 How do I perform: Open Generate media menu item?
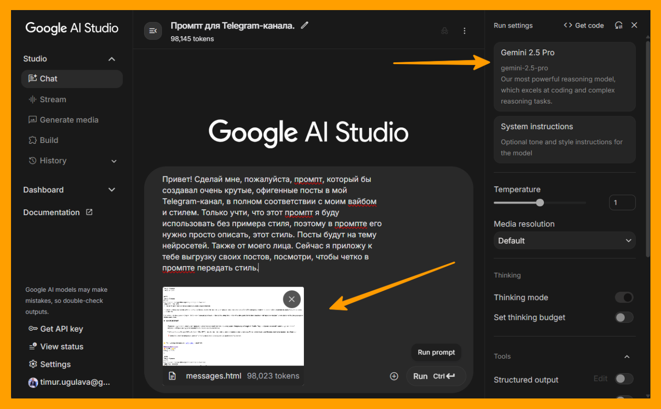(x=69, y=120)
